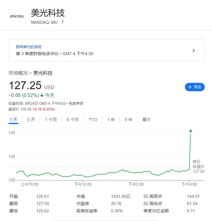The height and width of the screenshot is (221, 212).
Task: Open the three-dot menu beside NASDAQ: MU
Action: 63,22
